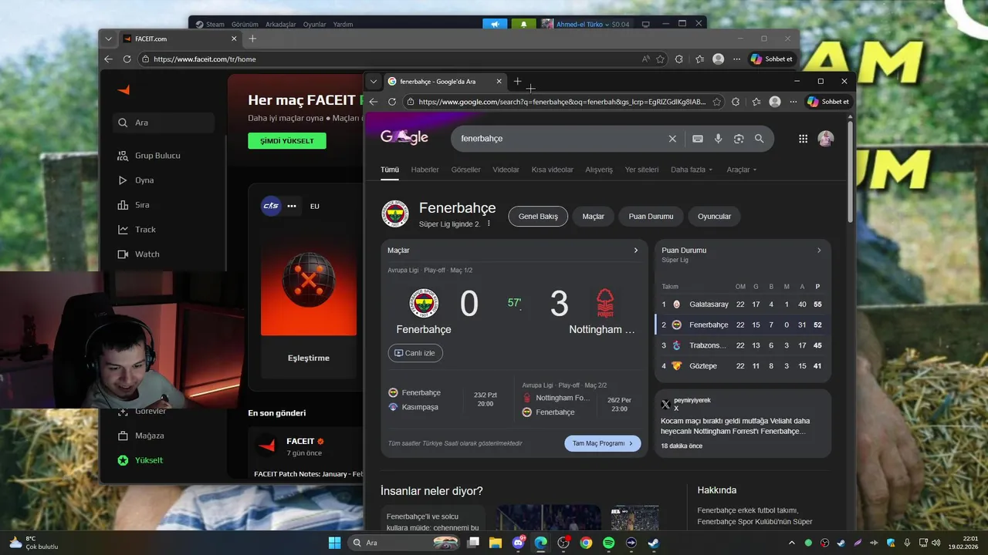Clear the Google search box with the X icon
Screen dimensions: 988x555
(x=672, y=139)
